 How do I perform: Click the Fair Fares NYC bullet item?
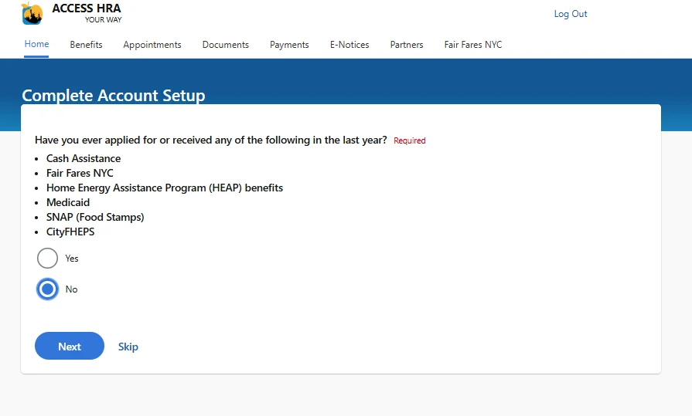[x=80, y=173]
